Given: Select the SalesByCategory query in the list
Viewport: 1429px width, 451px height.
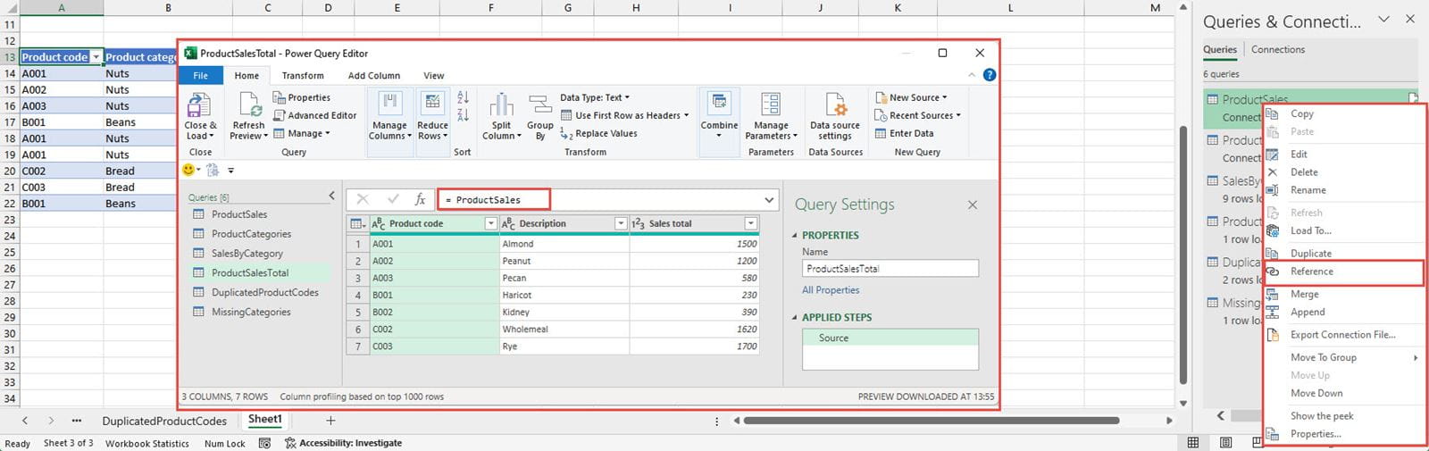Looking at the screenshot, I should pyautogui.click(x=247, y=254).
